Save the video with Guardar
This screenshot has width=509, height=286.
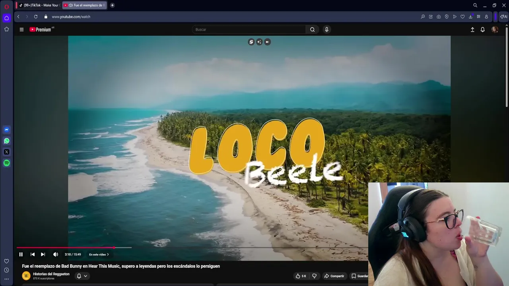tap(359, 276)
